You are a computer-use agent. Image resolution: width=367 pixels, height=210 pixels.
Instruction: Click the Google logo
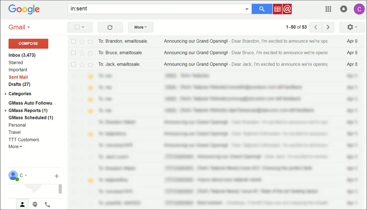pyautogui.click(x=24, y=9)
